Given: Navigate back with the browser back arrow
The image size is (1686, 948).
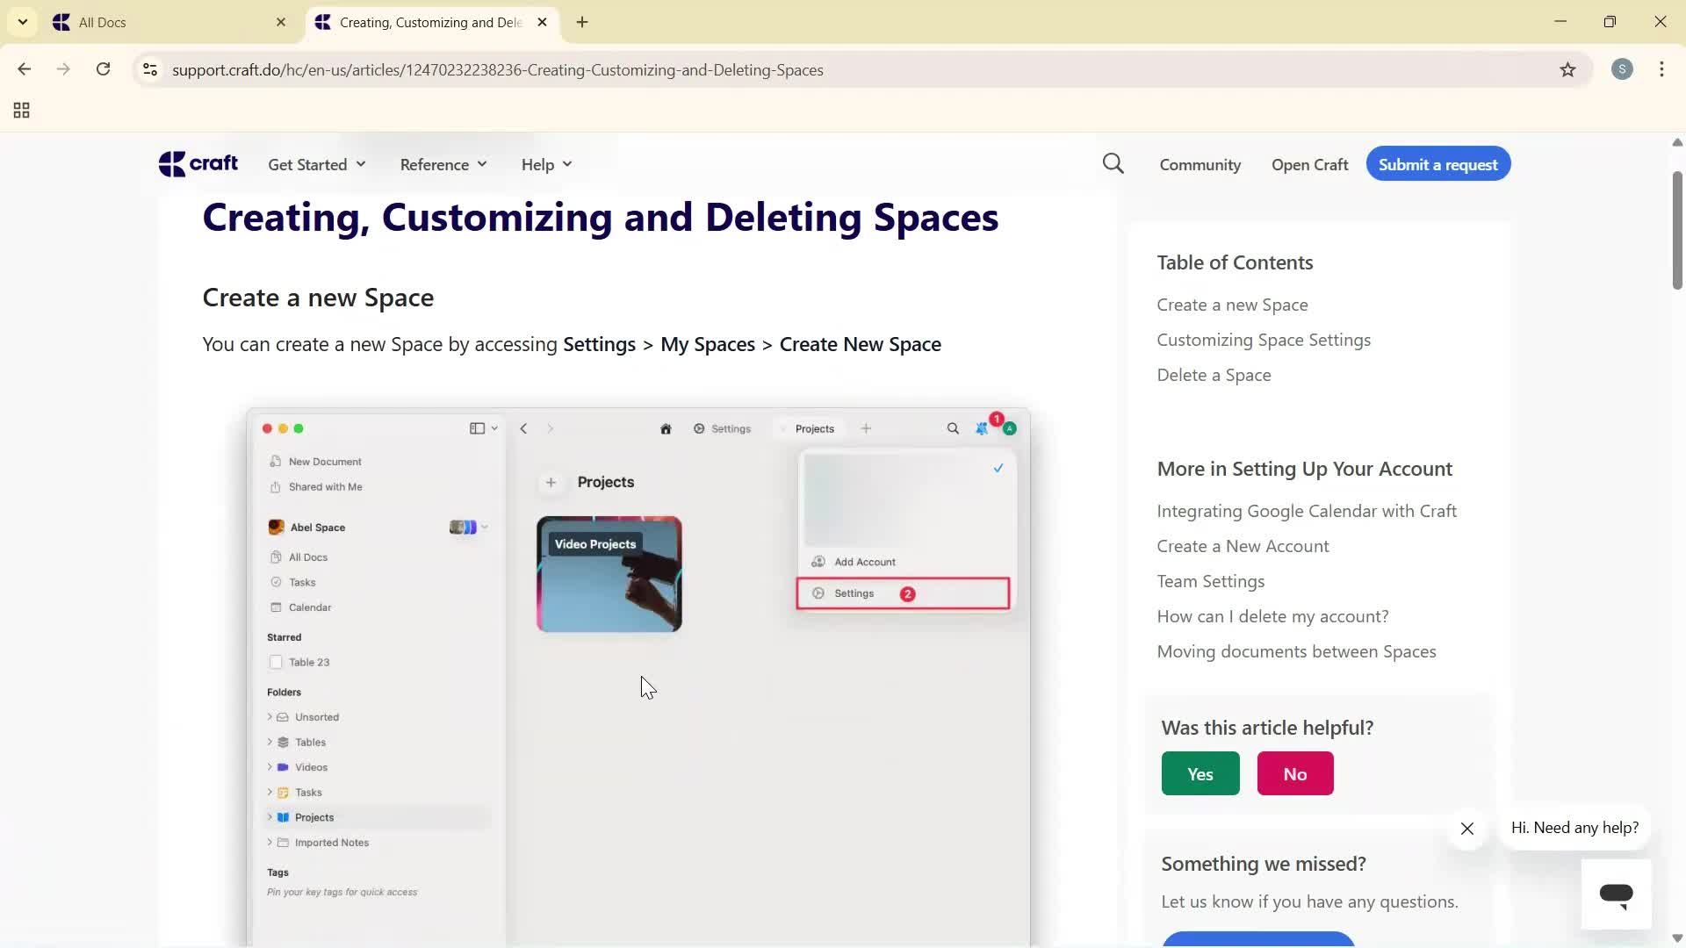Looking at the screenshot, I should [24, 69].
